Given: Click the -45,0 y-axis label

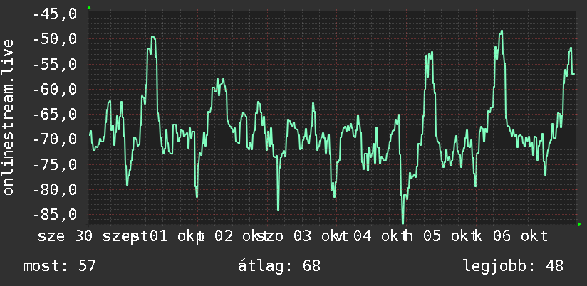Looking at the screenshot, I should click(x=55, y=14).
